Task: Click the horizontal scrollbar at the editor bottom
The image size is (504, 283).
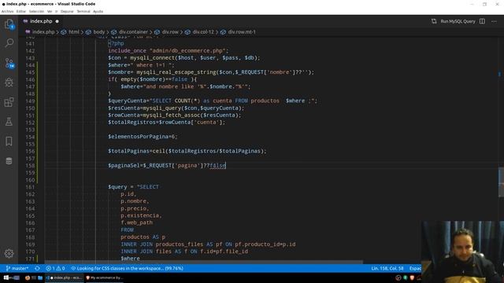Action: (203, 262)
